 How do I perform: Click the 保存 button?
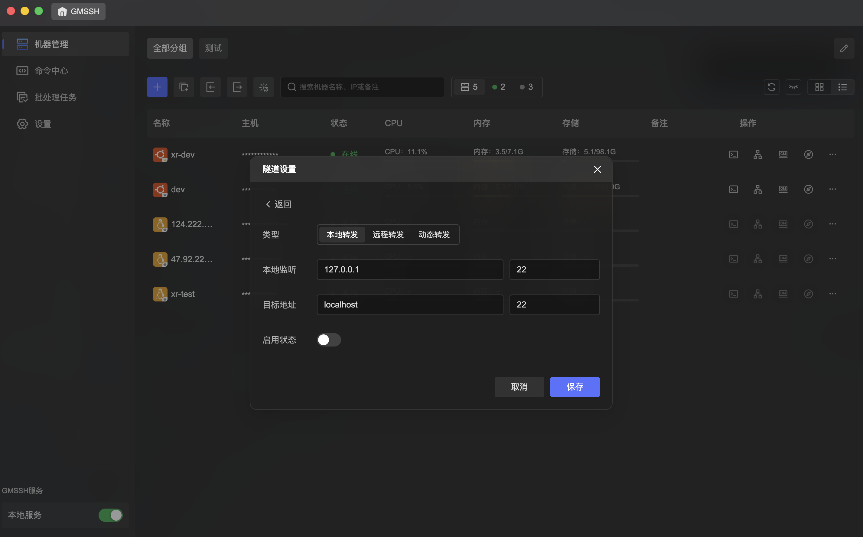point(575,387)
